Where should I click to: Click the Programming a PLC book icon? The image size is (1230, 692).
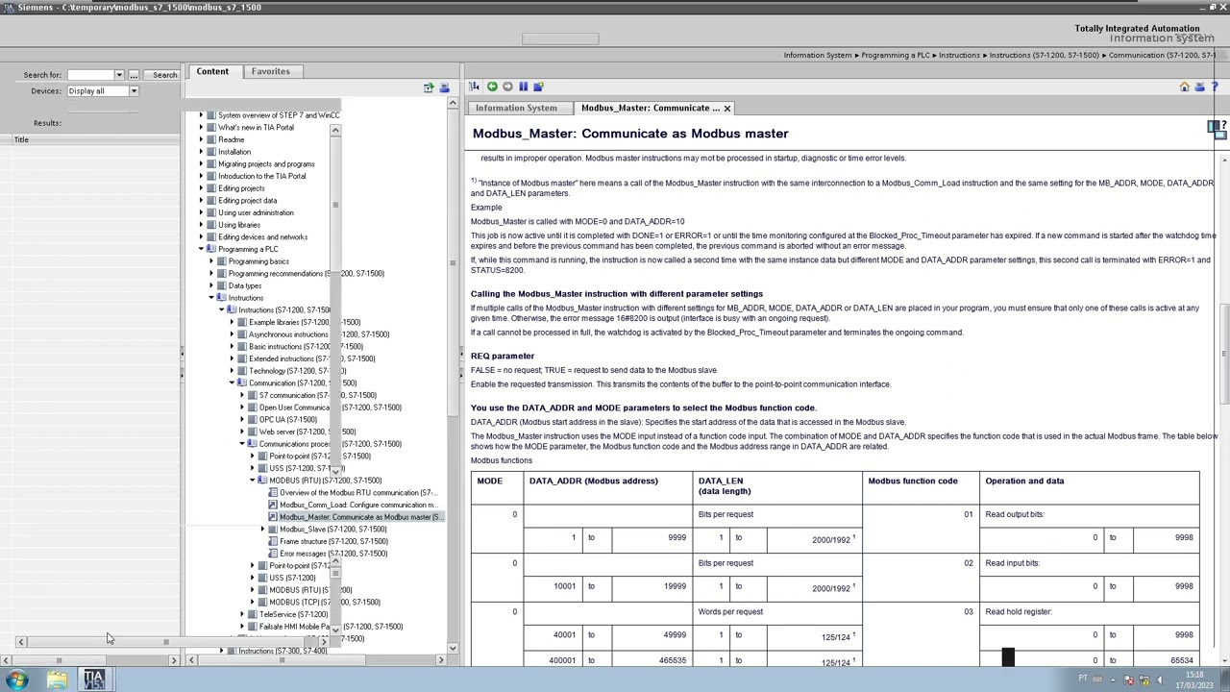point(211,249)
